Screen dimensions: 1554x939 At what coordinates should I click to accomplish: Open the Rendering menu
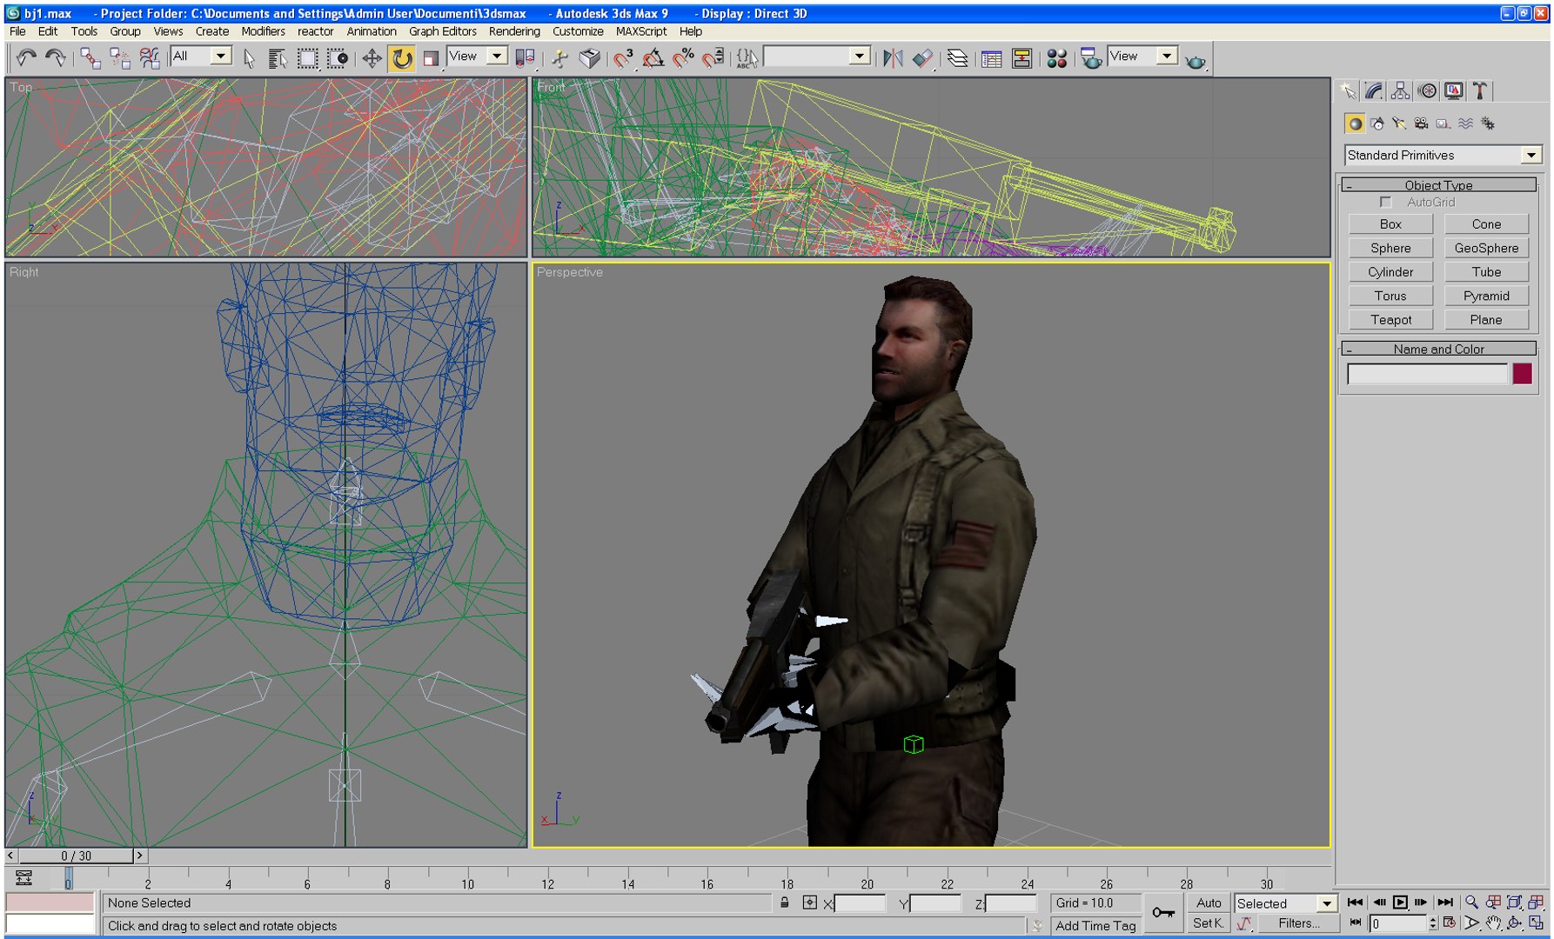[x=513, y=31]
